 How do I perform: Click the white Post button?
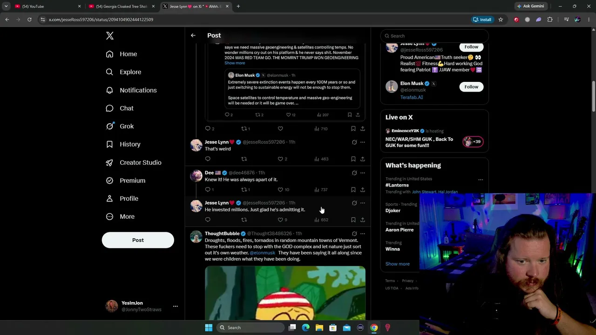click(x=138, y=240)
